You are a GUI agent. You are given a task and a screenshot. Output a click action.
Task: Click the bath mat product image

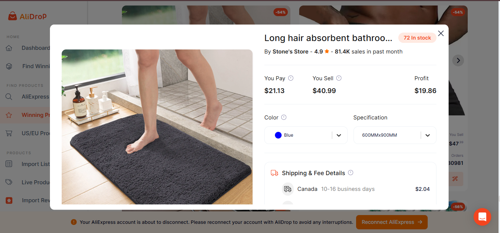click(157, 127)
